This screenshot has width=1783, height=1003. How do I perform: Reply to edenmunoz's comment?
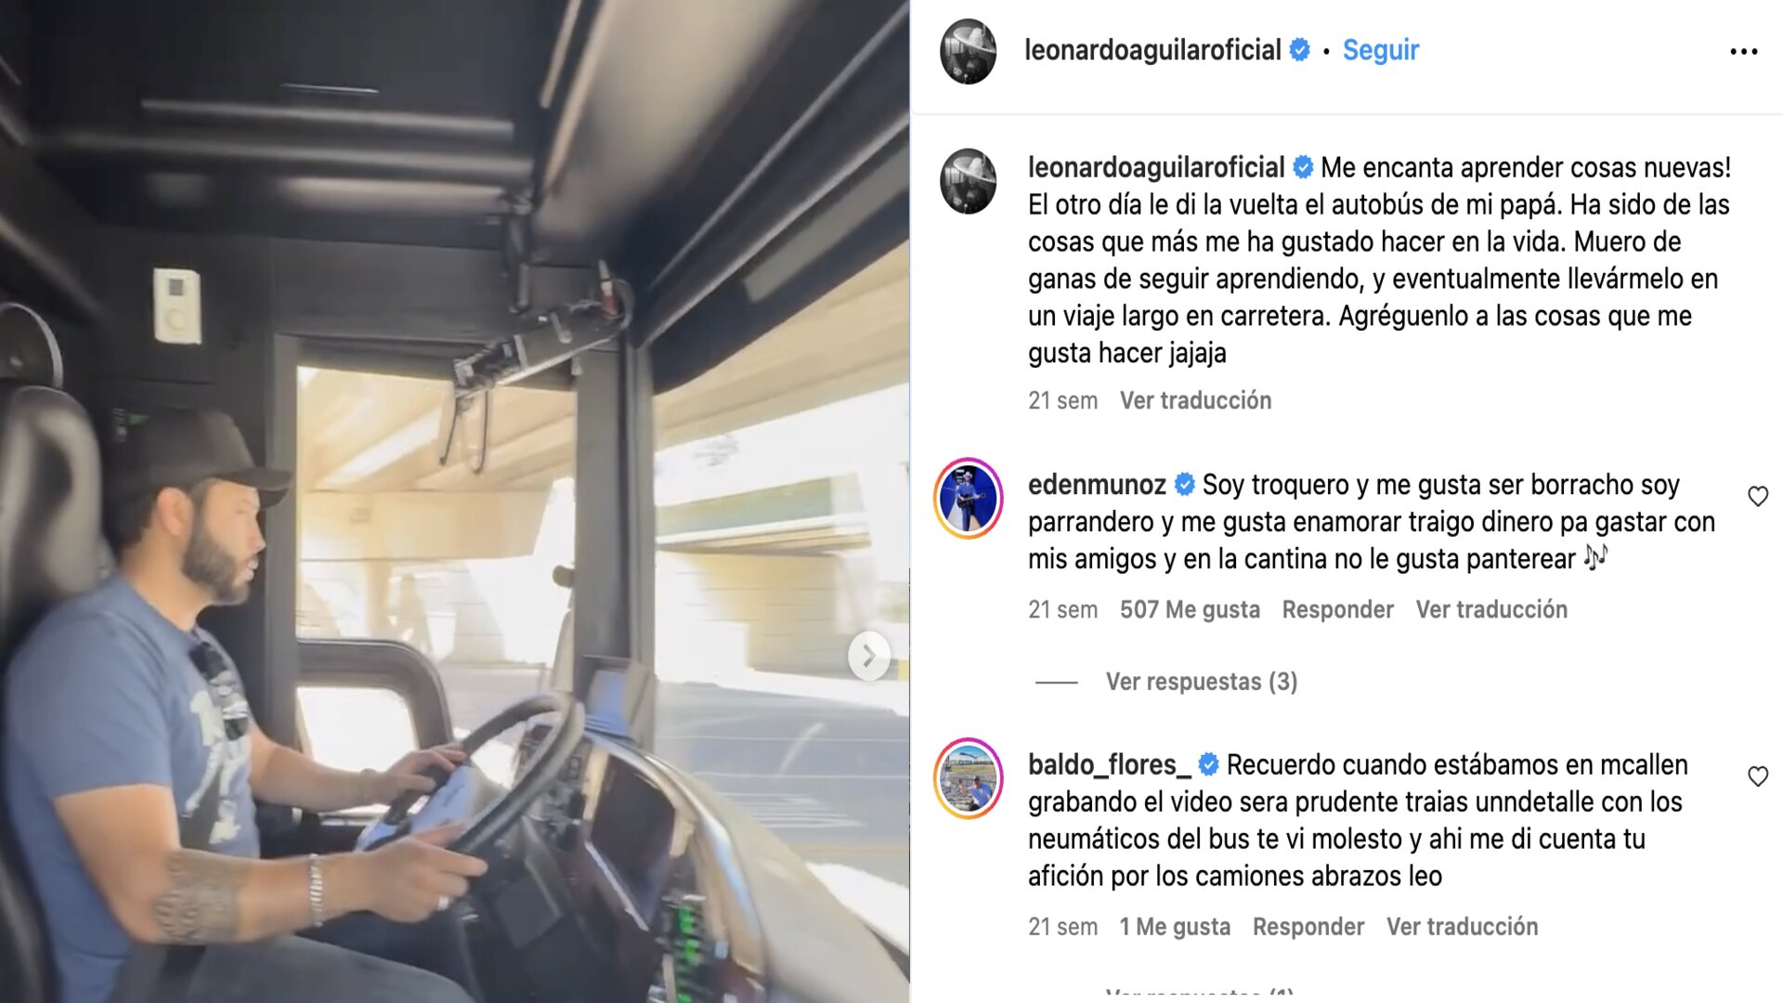1337,609
